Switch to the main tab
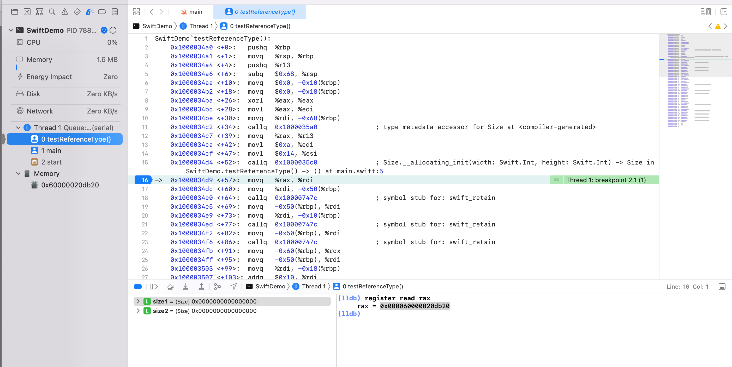 [191, 12]
